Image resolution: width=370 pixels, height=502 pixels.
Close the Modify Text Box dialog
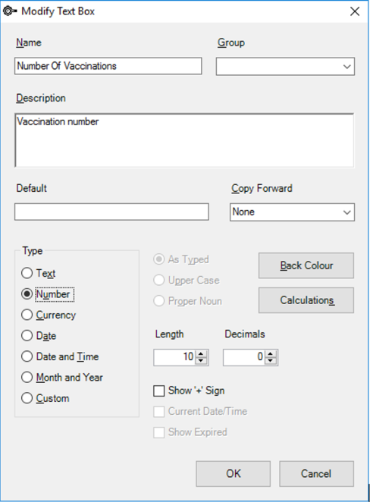coord(355,11)
